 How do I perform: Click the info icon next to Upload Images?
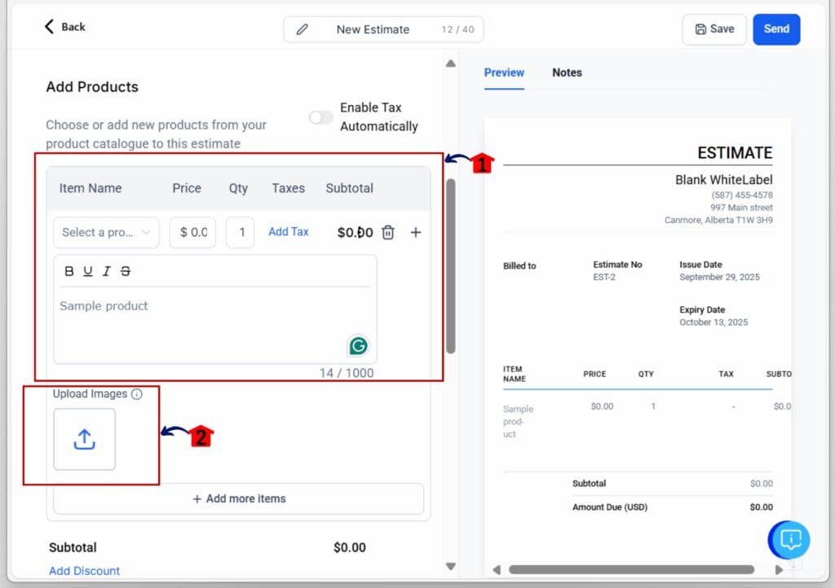point(137,394)
